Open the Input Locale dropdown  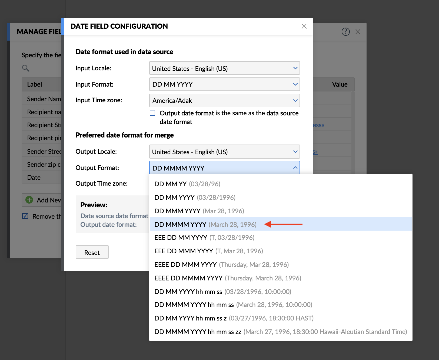[x=224, y=68]
